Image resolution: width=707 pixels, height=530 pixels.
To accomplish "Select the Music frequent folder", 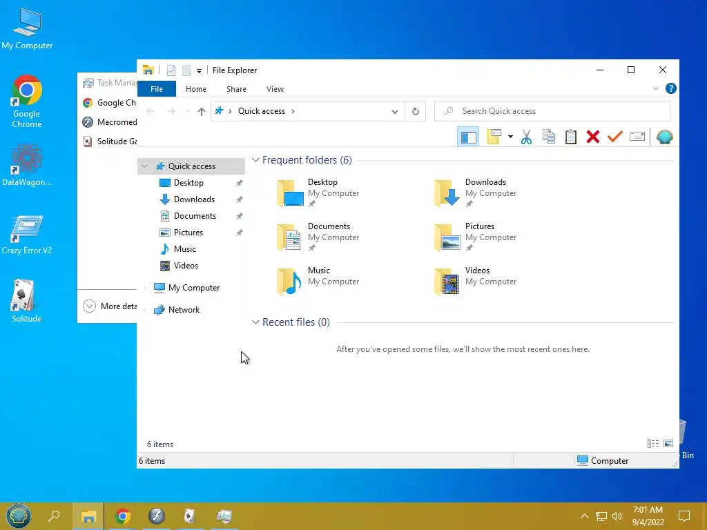I will pyautogui.click(x=318, y=282).
